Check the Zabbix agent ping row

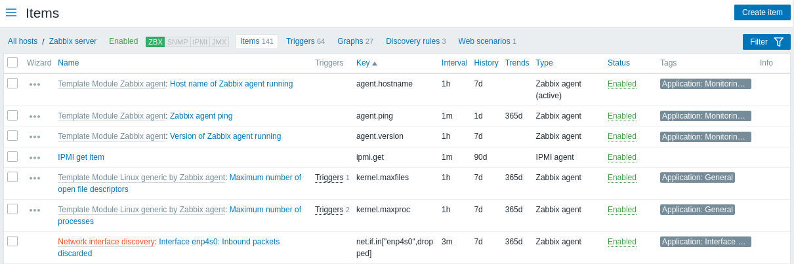[12, 115]
